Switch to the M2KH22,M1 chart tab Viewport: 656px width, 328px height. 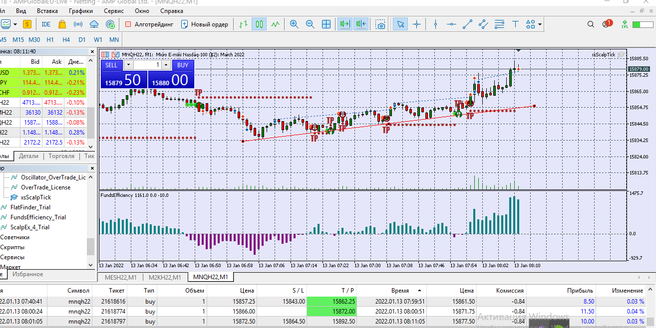coord(165,277)
